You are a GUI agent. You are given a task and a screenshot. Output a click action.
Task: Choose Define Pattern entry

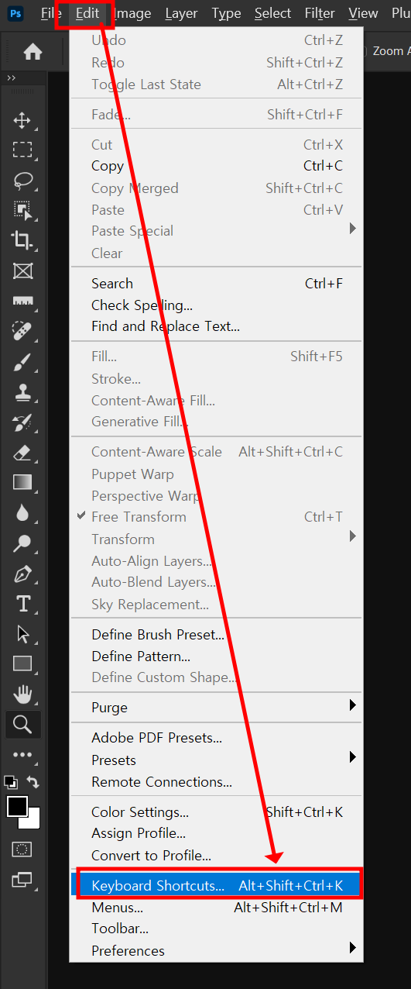(x=217, y=656)
